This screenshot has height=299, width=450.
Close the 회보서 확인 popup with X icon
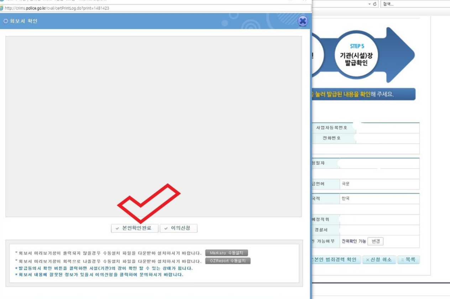click(x=303, y=21)
